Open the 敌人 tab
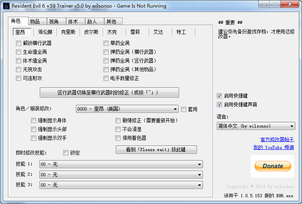Screen dimensions: 302x204 95,22
